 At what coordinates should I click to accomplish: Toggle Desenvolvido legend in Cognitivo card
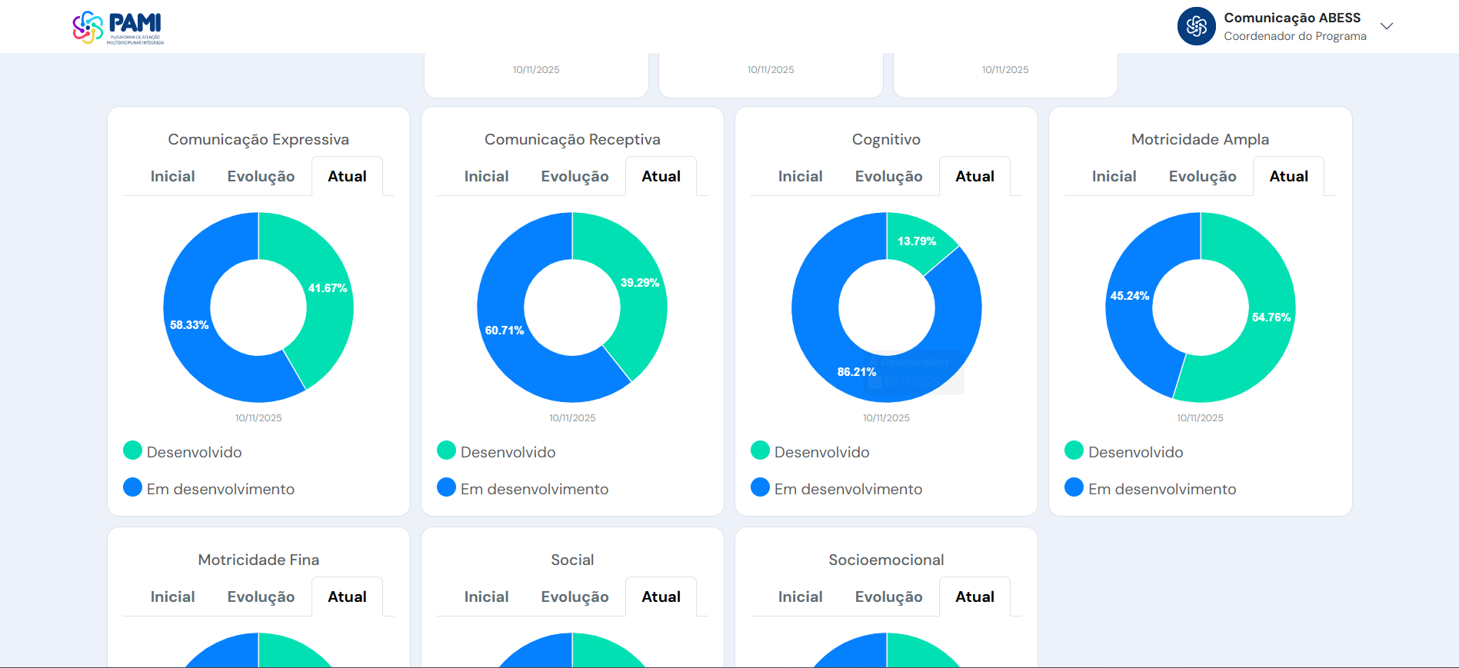pyautogui.click(x=821, y=452)
